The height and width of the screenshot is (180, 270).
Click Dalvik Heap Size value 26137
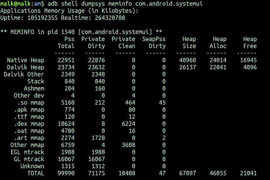(188, 67)
